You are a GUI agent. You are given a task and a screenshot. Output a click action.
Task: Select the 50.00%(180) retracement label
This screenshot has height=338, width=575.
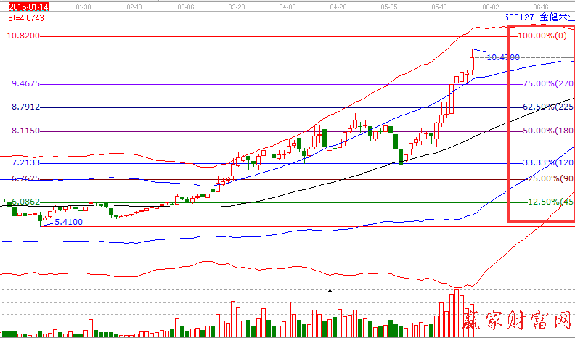point(548,131)
